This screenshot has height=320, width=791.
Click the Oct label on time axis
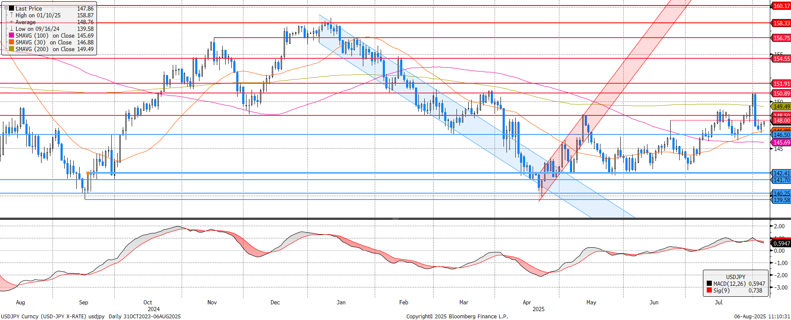tap(147, 303)
